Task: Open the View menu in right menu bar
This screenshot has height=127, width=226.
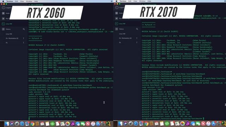Action: (x=135, y=1)
